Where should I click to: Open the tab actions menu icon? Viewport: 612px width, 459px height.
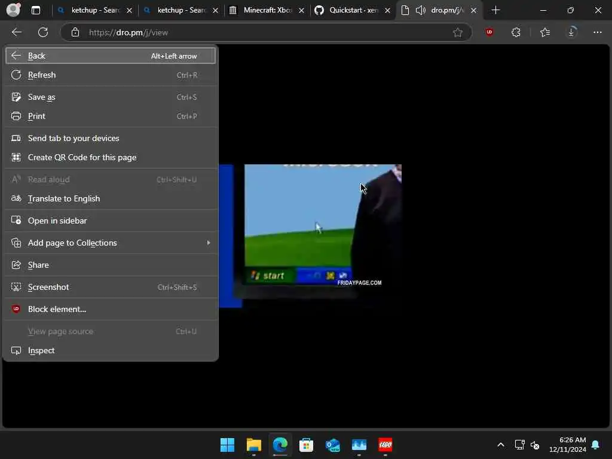[36, 11]
